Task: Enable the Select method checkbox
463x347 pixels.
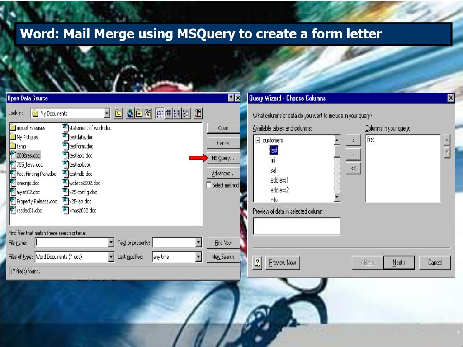Action: pos(209,185)
